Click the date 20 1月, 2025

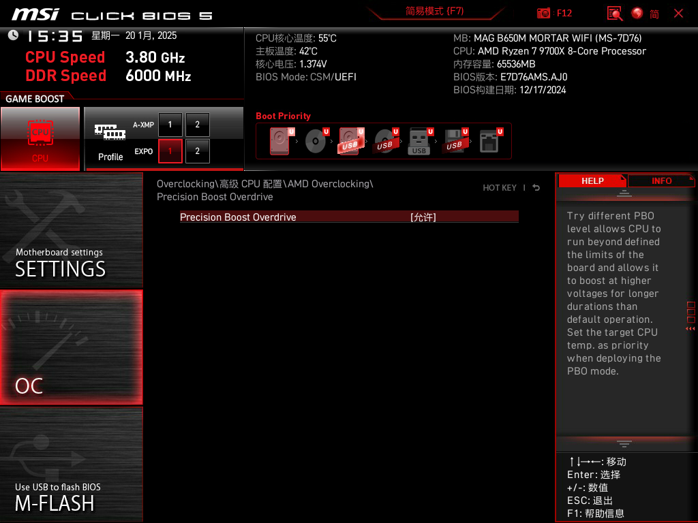[x=151, y=35]
